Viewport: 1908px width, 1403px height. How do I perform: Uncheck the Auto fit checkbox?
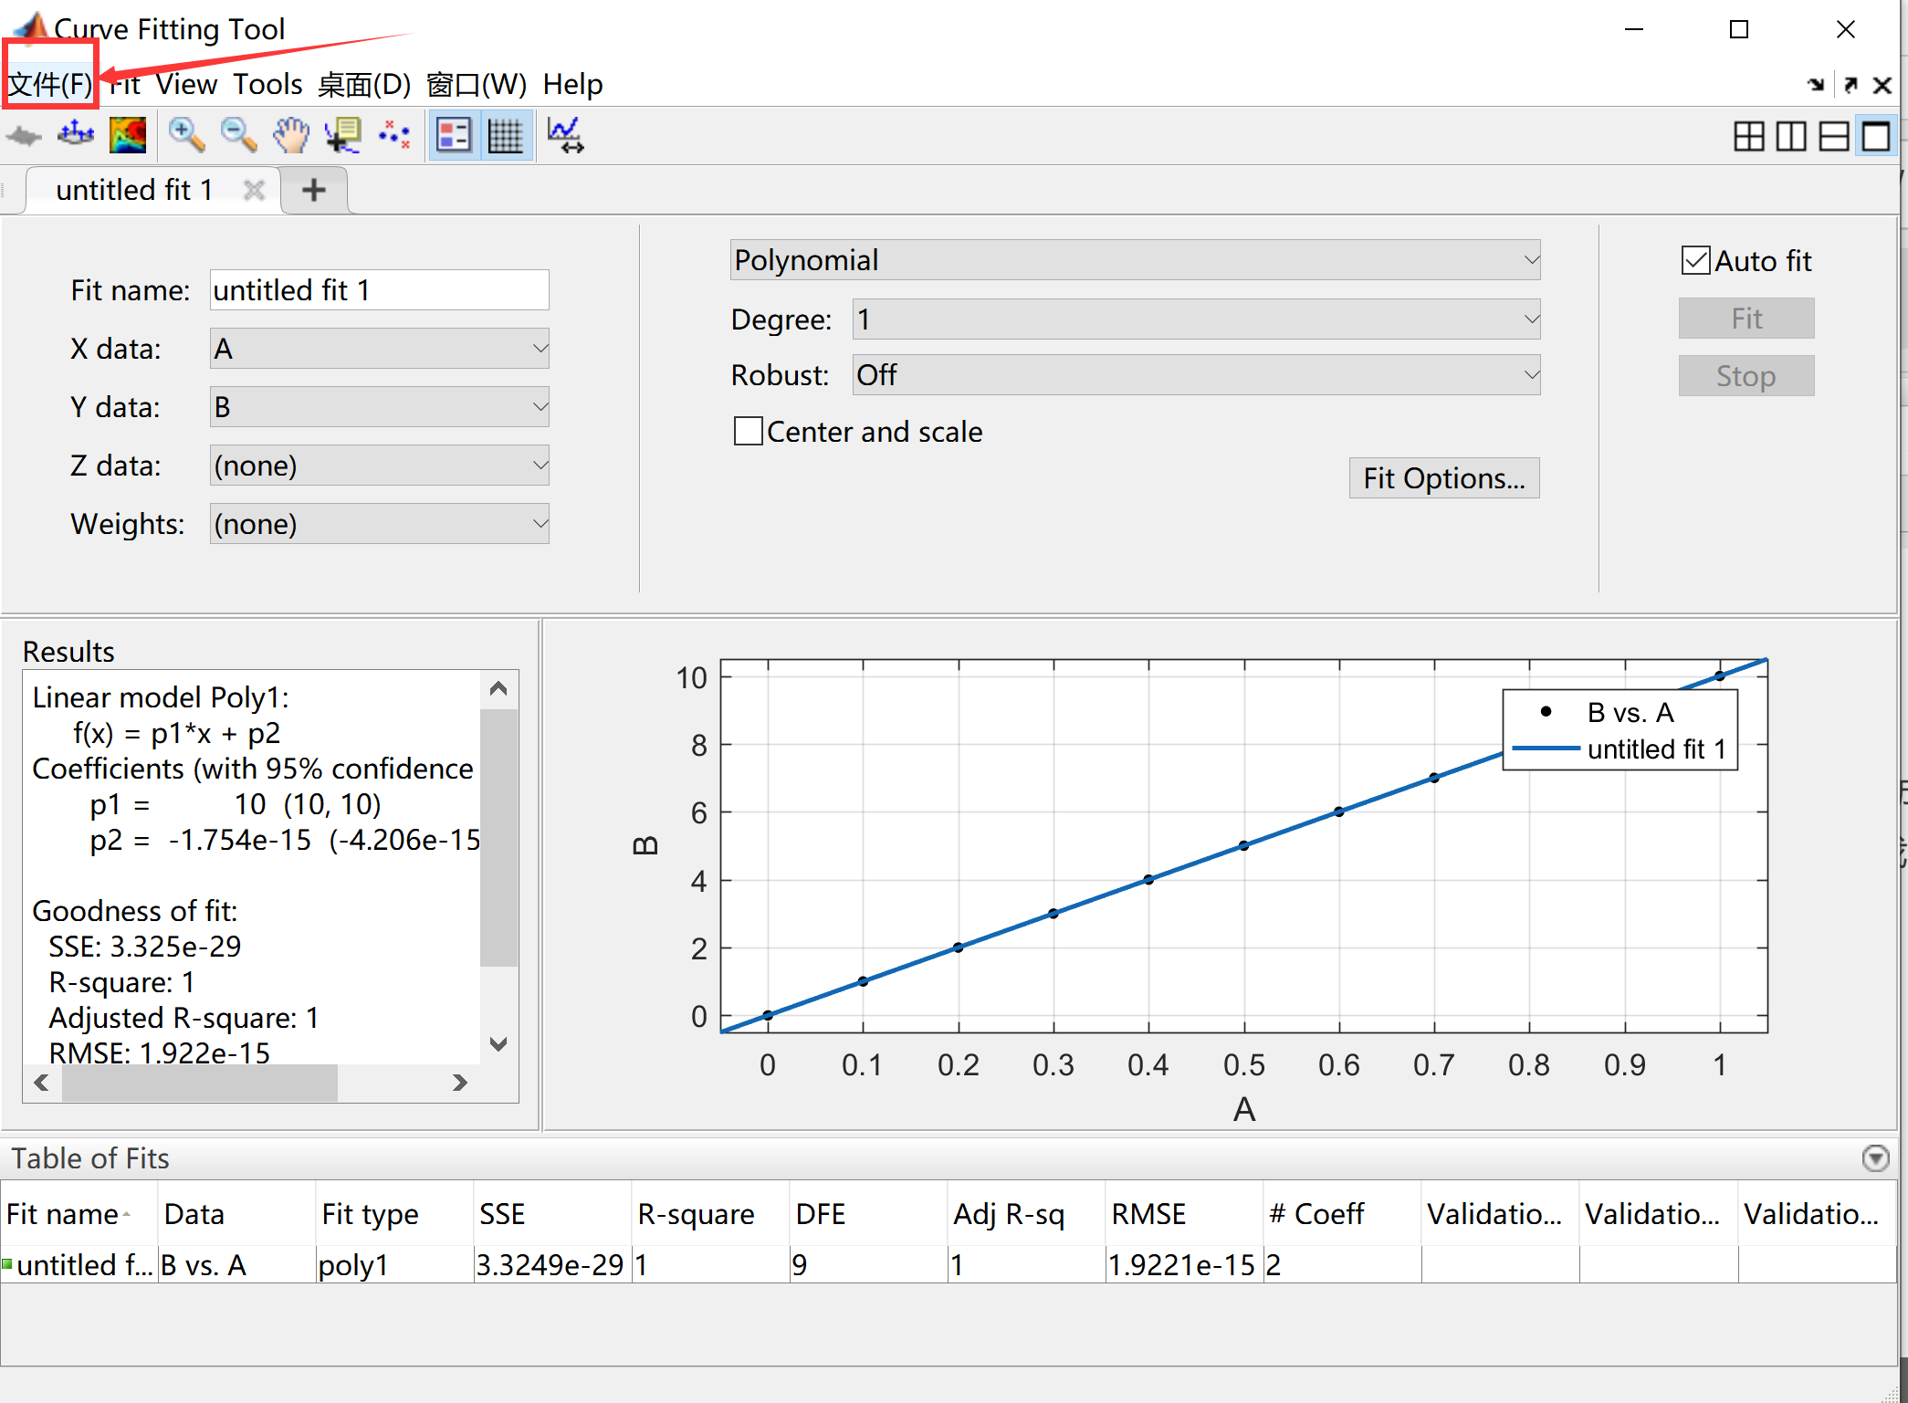tap(1695, 261)
